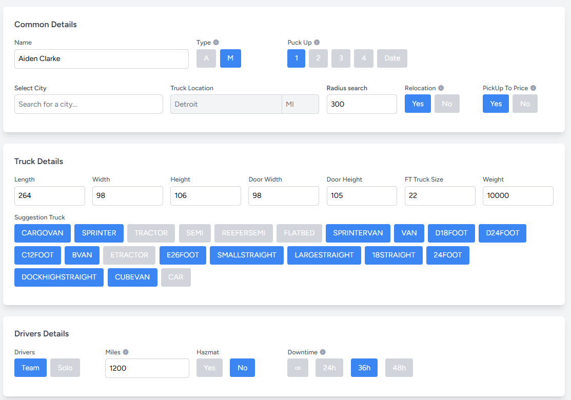Click the Downtime info icon

point(323,352)
